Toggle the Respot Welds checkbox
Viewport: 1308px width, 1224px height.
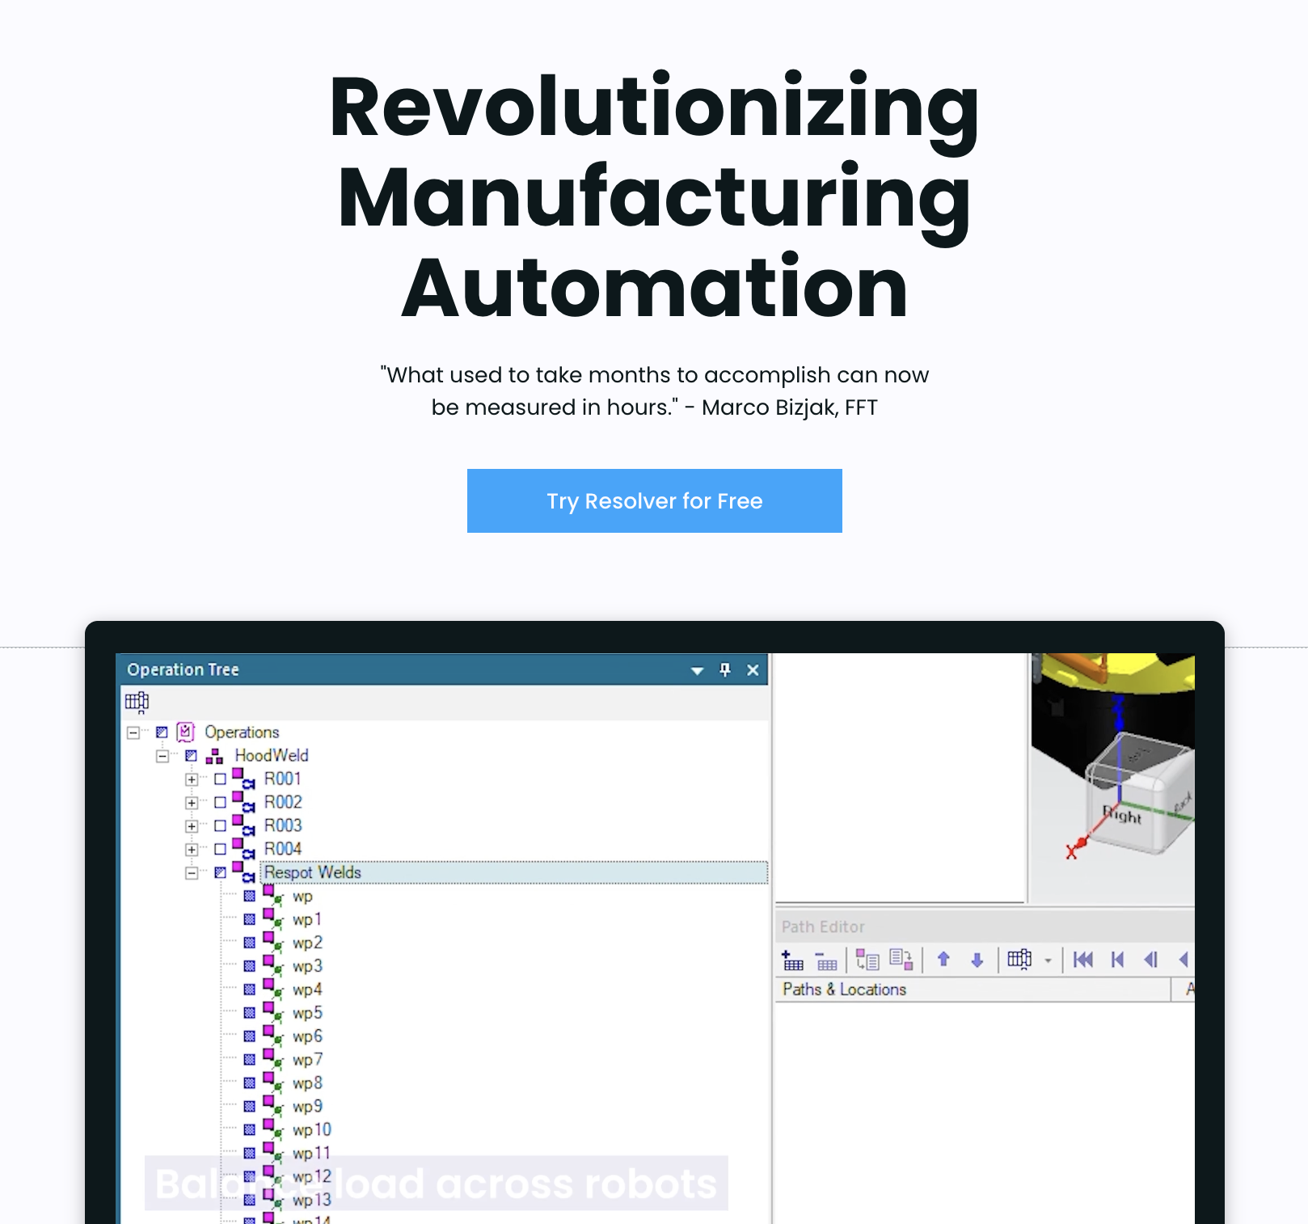point(220,873)
